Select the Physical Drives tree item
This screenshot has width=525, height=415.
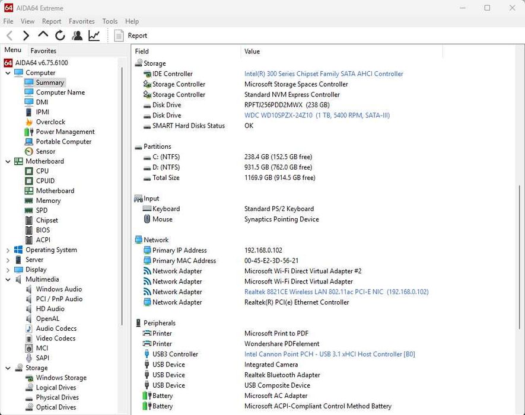click(x=58, y=397)
